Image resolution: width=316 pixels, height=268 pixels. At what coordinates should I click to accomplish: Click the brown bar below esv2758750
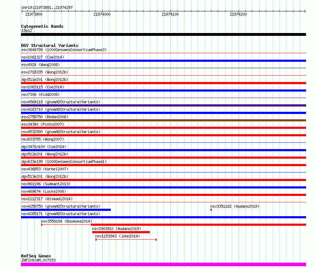163,120
